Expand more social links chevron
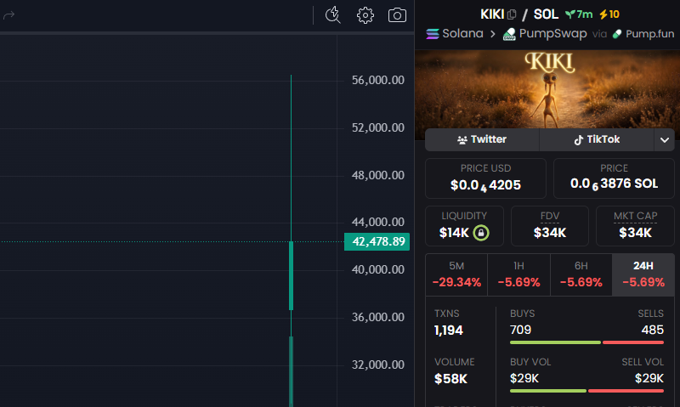Viewport: 680px width, 407px height. coord(665,139)
